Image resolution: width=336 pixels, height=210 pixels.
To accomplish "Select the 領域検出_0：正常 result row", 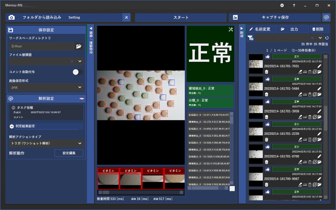I will coord(211,90).
